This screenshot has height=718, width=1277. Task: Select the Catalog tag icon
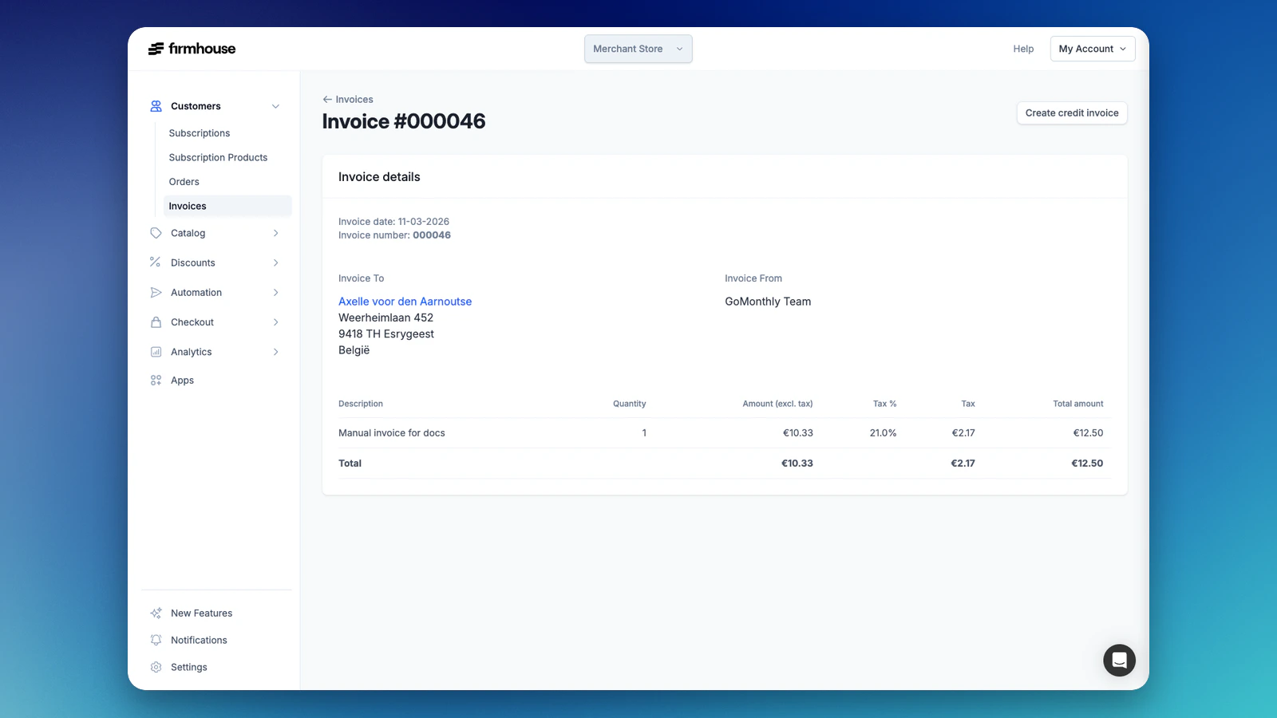156,233
